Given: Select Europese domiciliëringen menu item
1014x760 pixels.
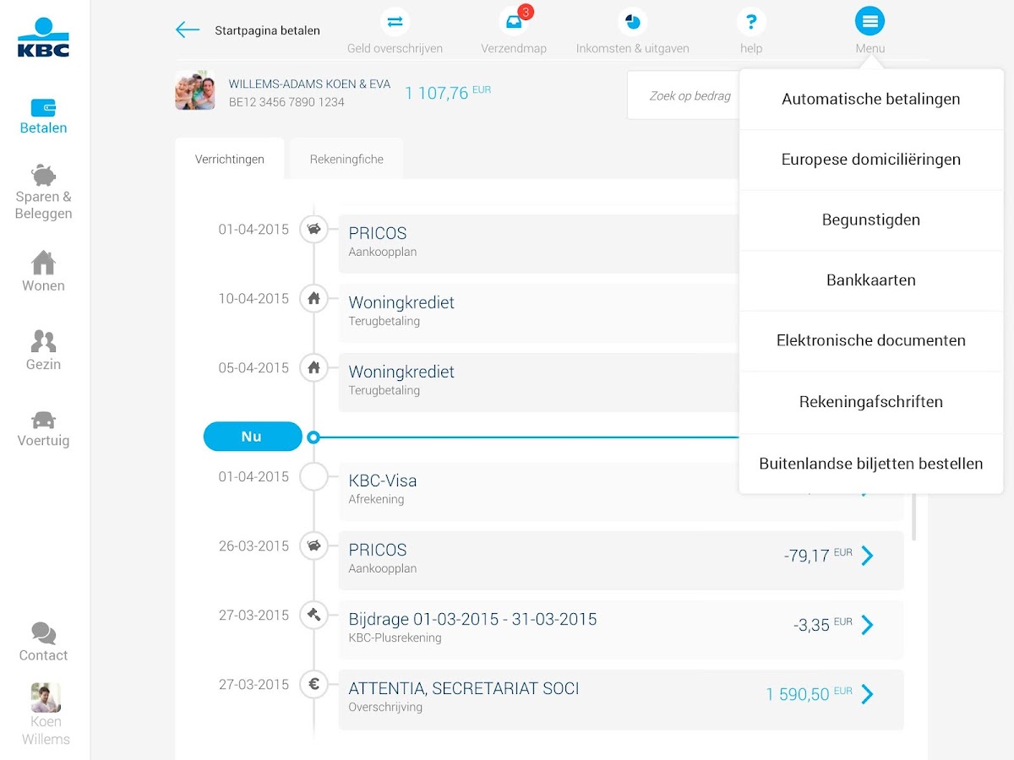Looking at the screenshot, I should coord(870,160).
